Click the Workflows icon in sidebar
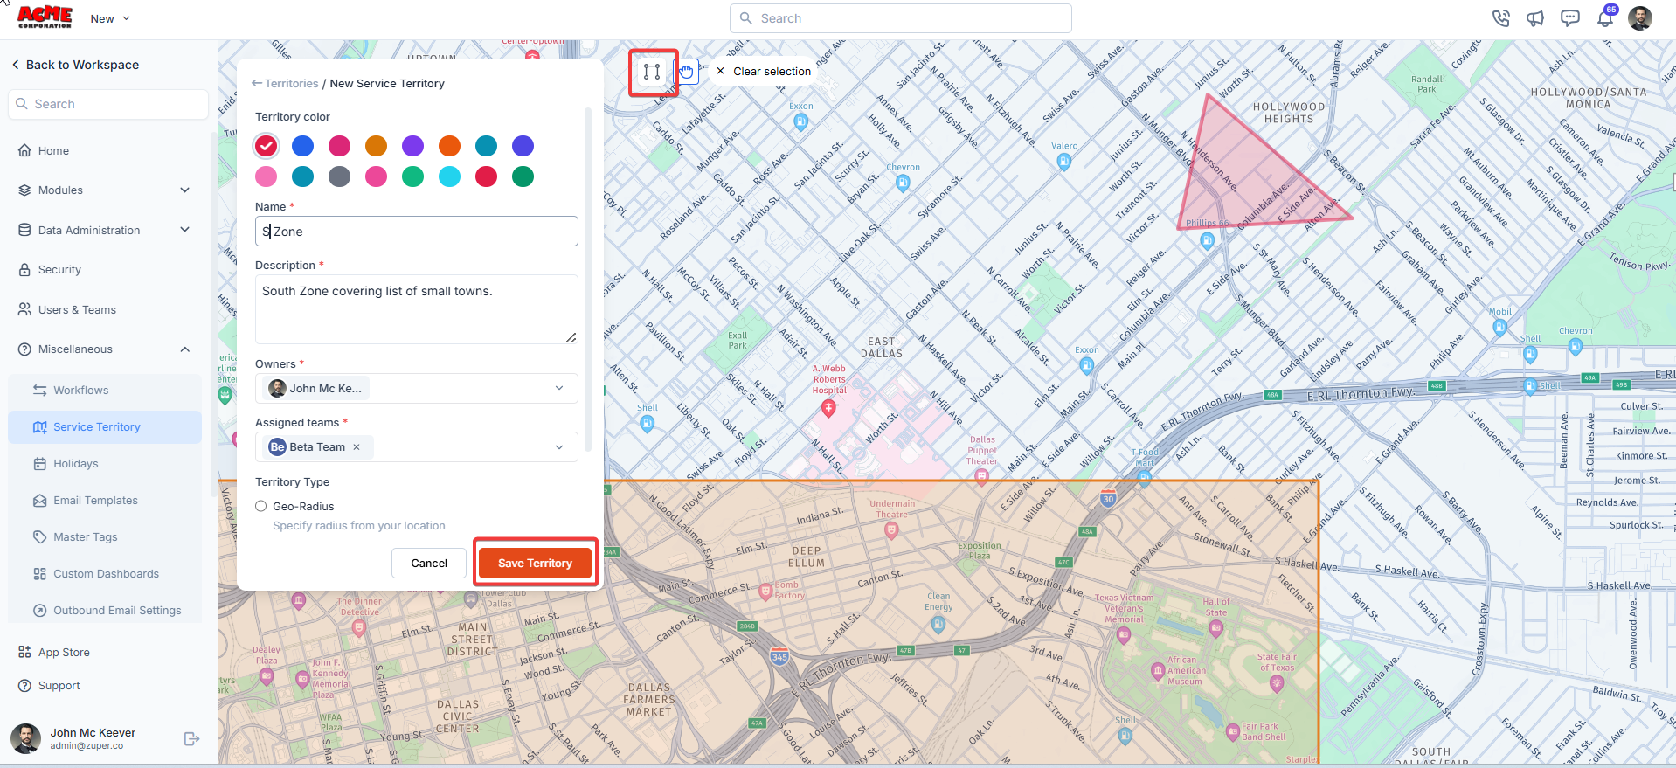The image size is (1676, 768). pyautogui.click(x=40, y=391)
